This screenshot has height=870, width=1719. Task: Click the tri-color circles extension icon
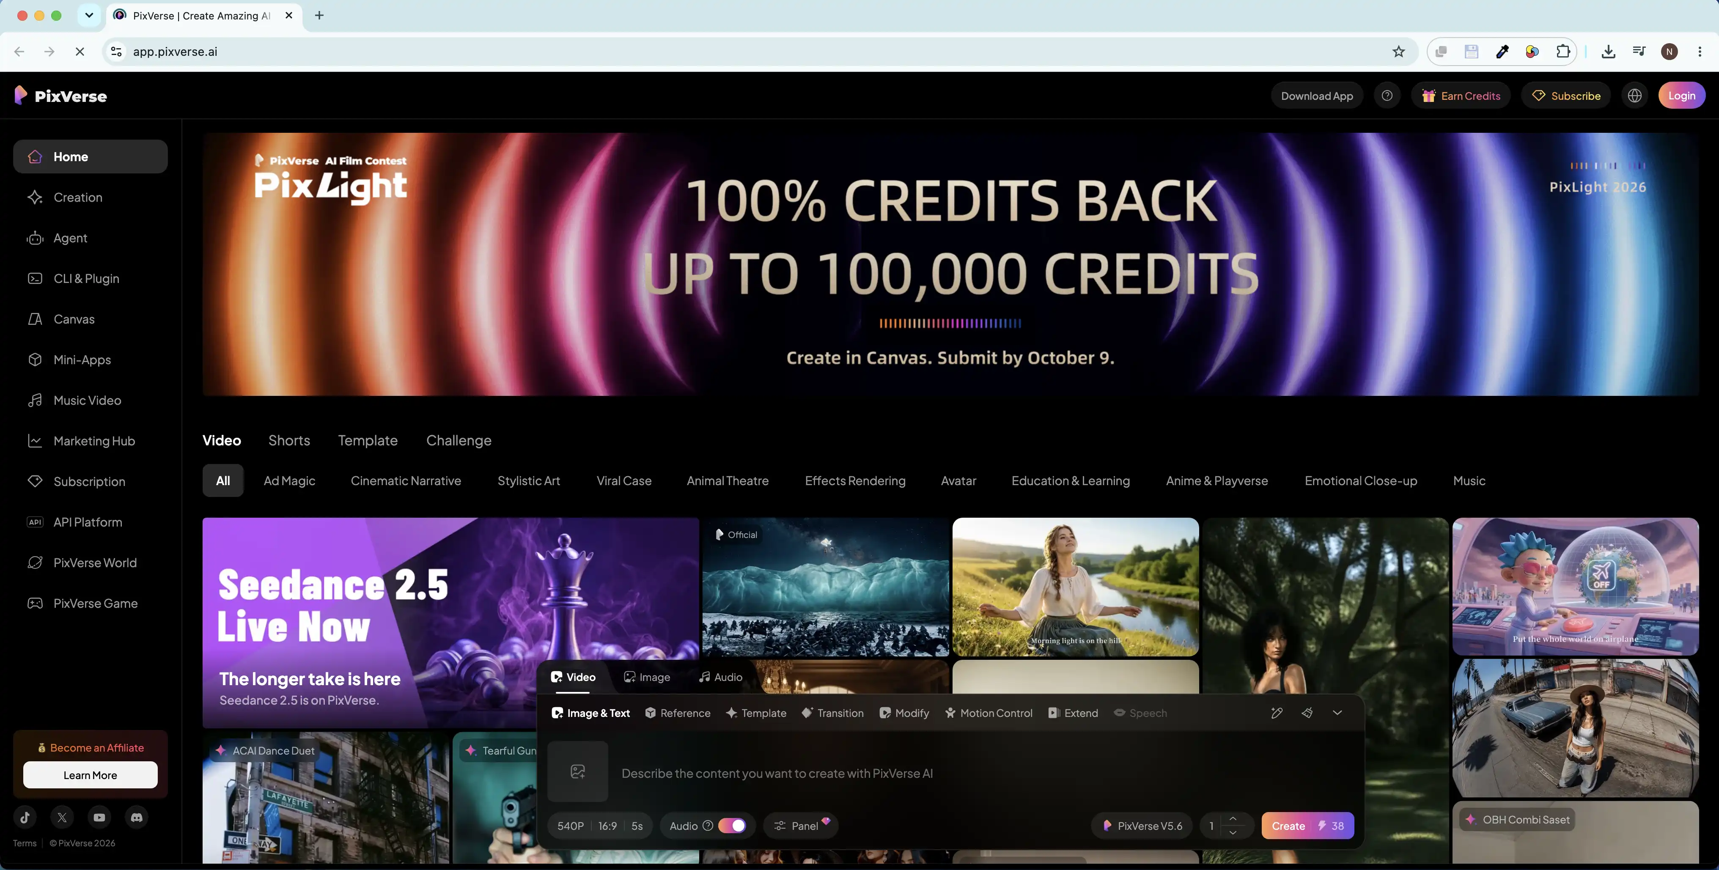[x=1532, y=51]
